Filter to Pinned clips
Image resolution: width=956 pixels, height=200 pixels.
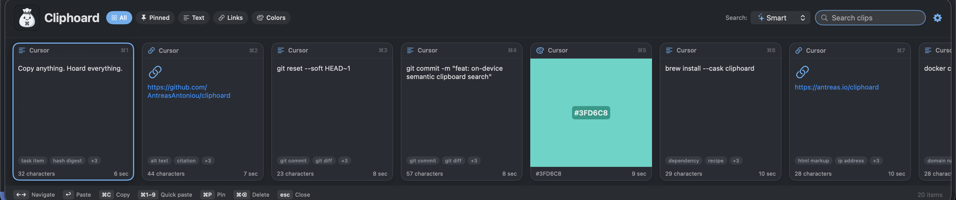(155, 18)
